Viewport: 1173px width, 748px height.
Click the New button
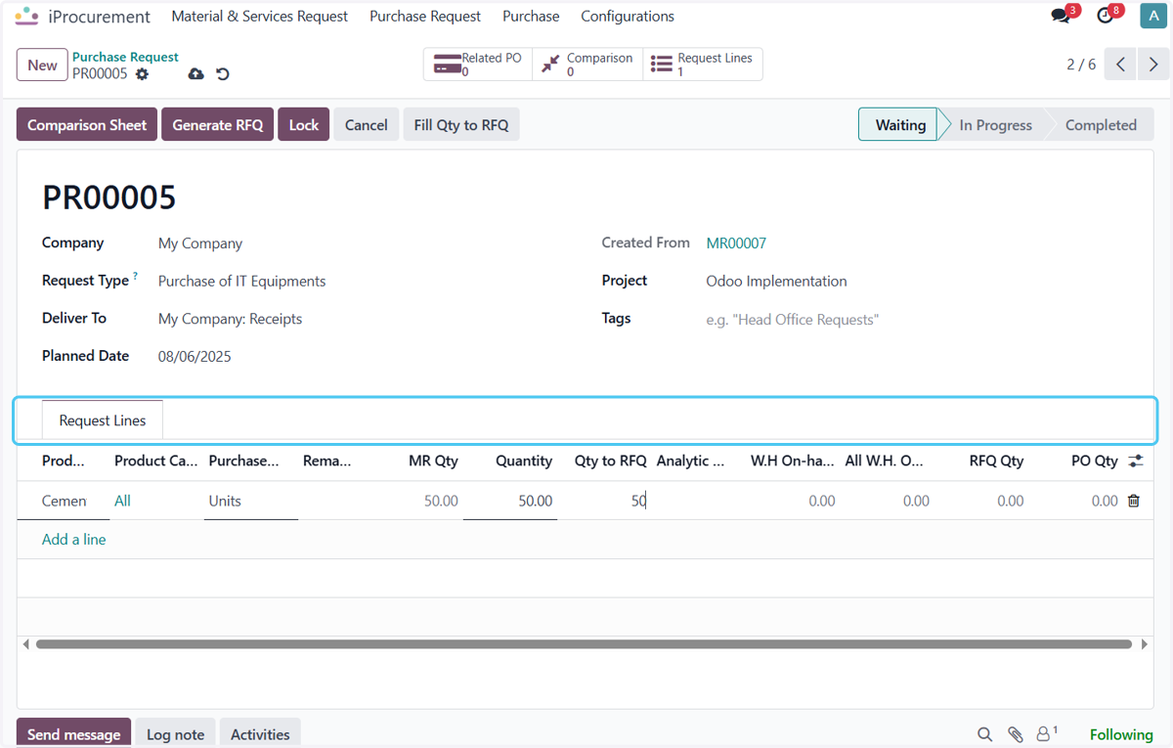tap(42, 66)
